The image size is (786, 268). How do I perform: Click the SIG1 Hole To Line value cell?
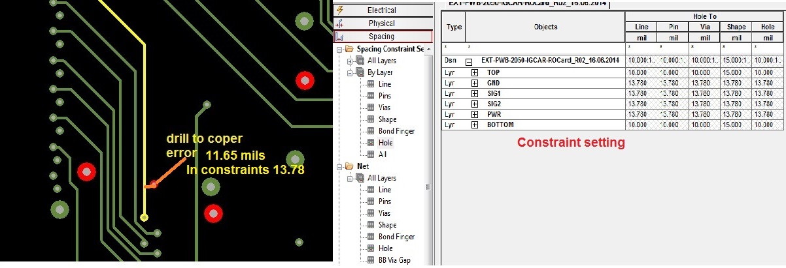coord(641,94)
